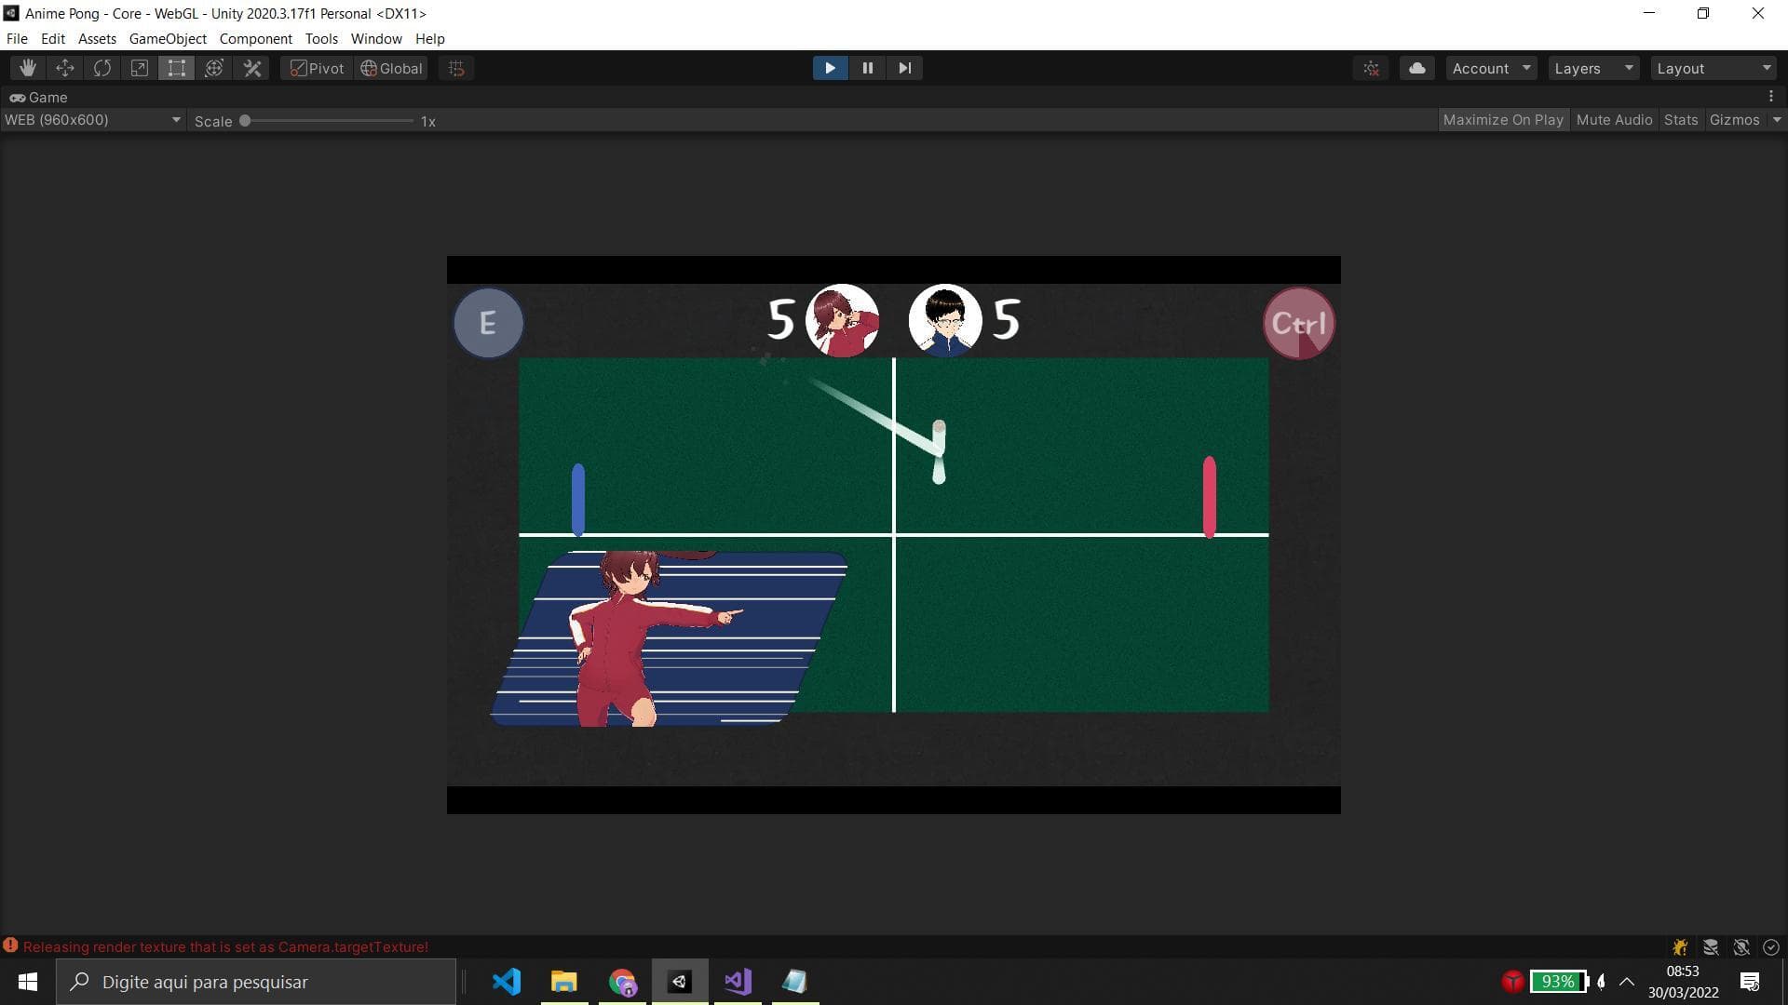
Task: Adjust the Game view Scale slider
Action: pos(245,121)
